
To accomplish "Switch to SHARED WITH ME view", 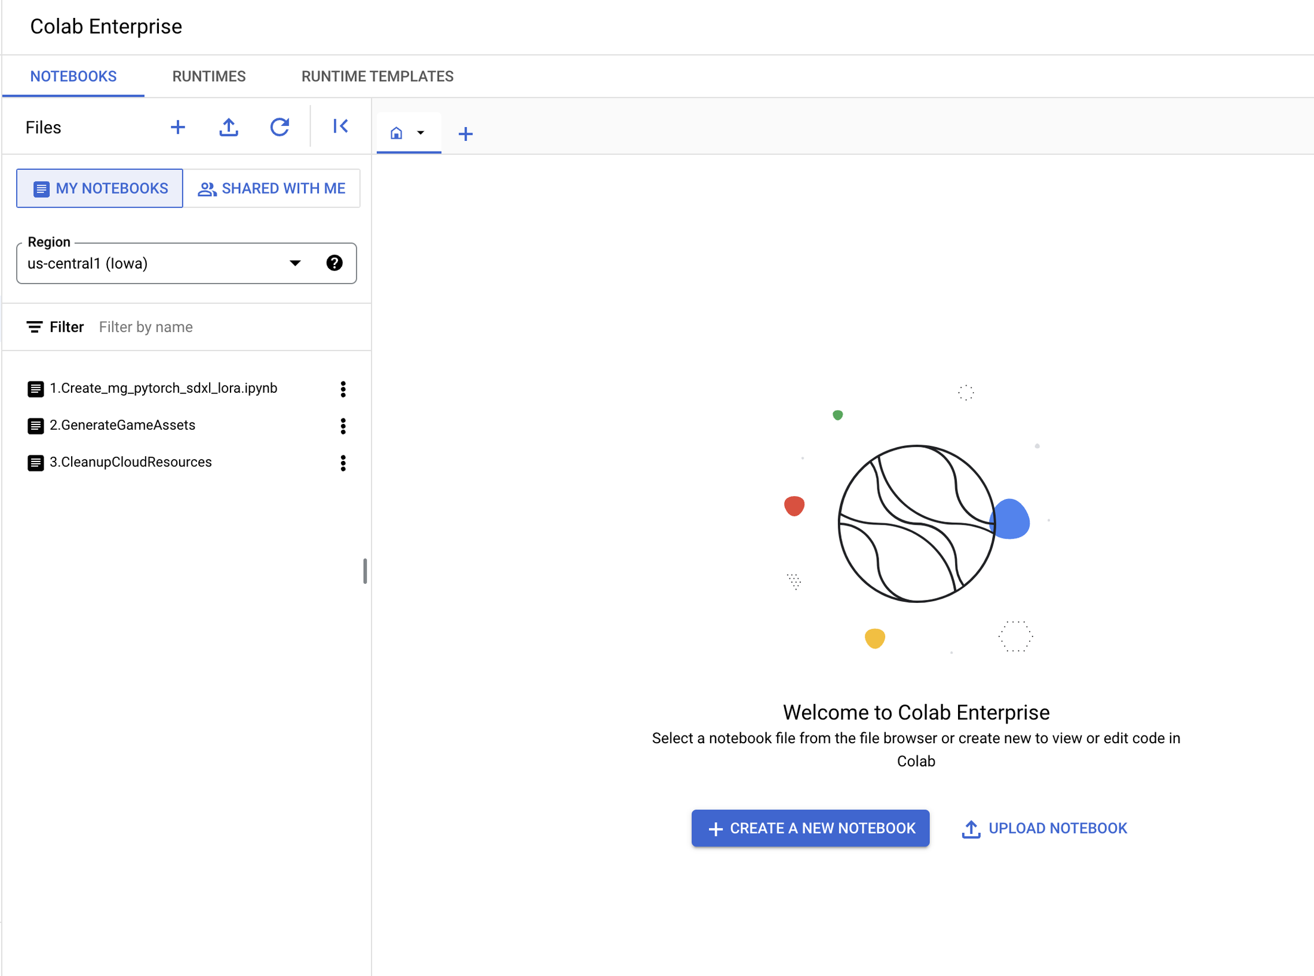I will [x=272, y=188].
